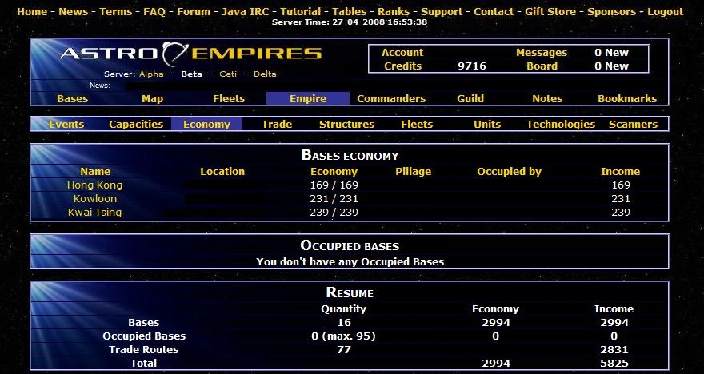Click the 231 / 231 economy value
This screenshot has width=704, height=374.
click(334, 198)
